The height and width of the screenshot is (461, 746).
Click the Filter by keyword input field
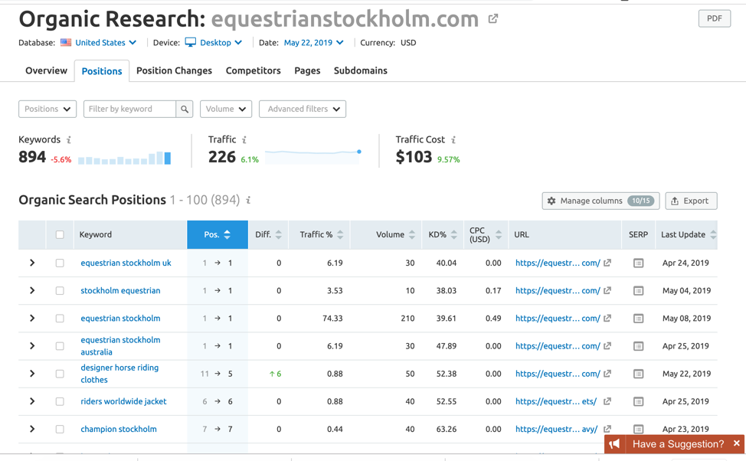(129, 110)
